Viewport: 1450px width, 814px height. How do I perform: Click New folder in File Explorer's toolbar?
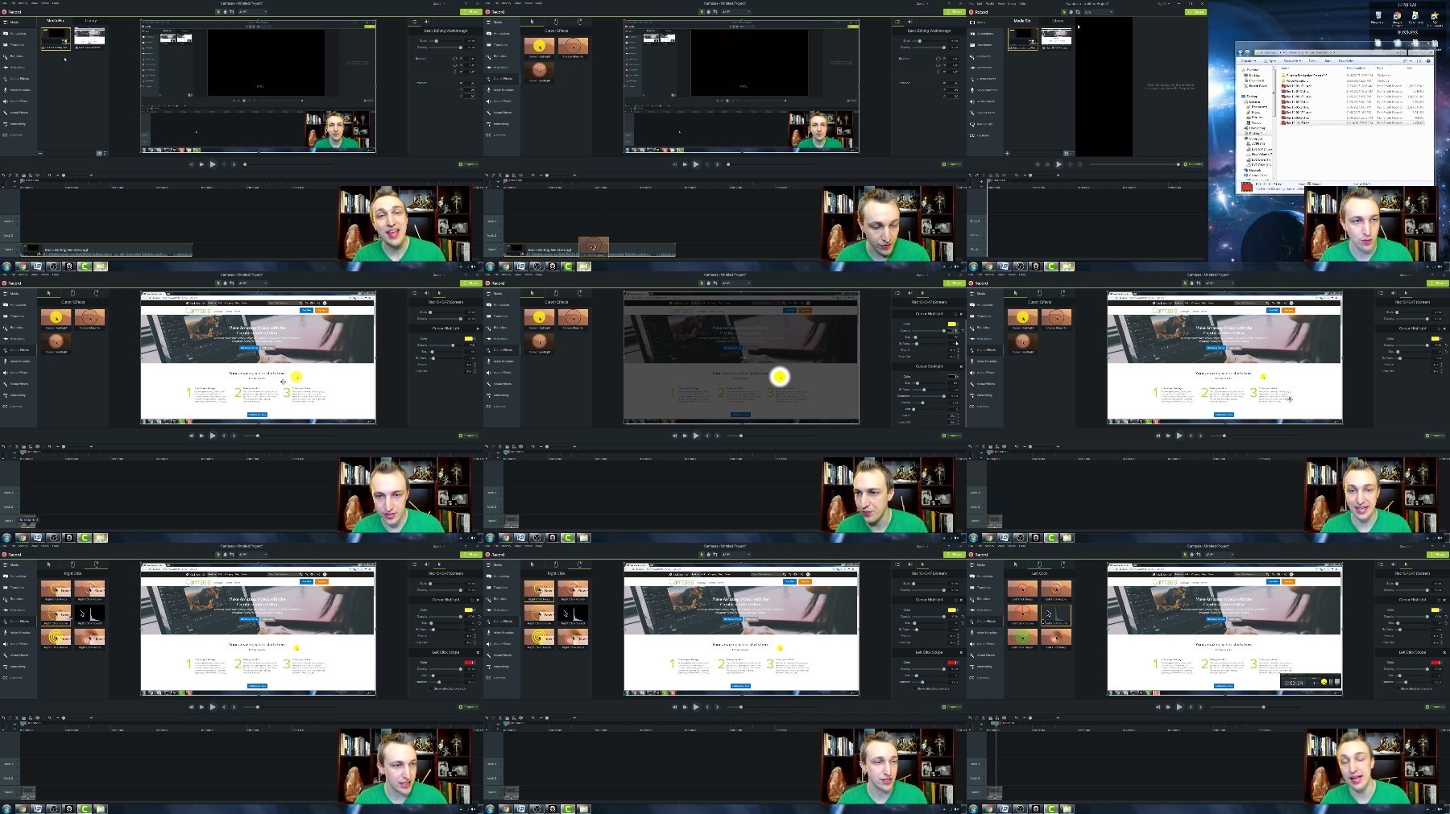click(1346, 61)
